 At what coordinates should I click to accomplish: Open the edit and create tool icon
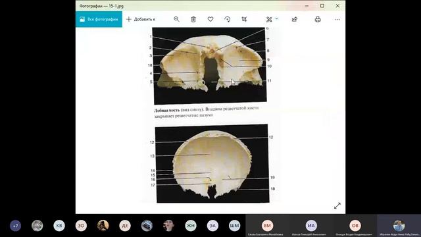point(269,19)
